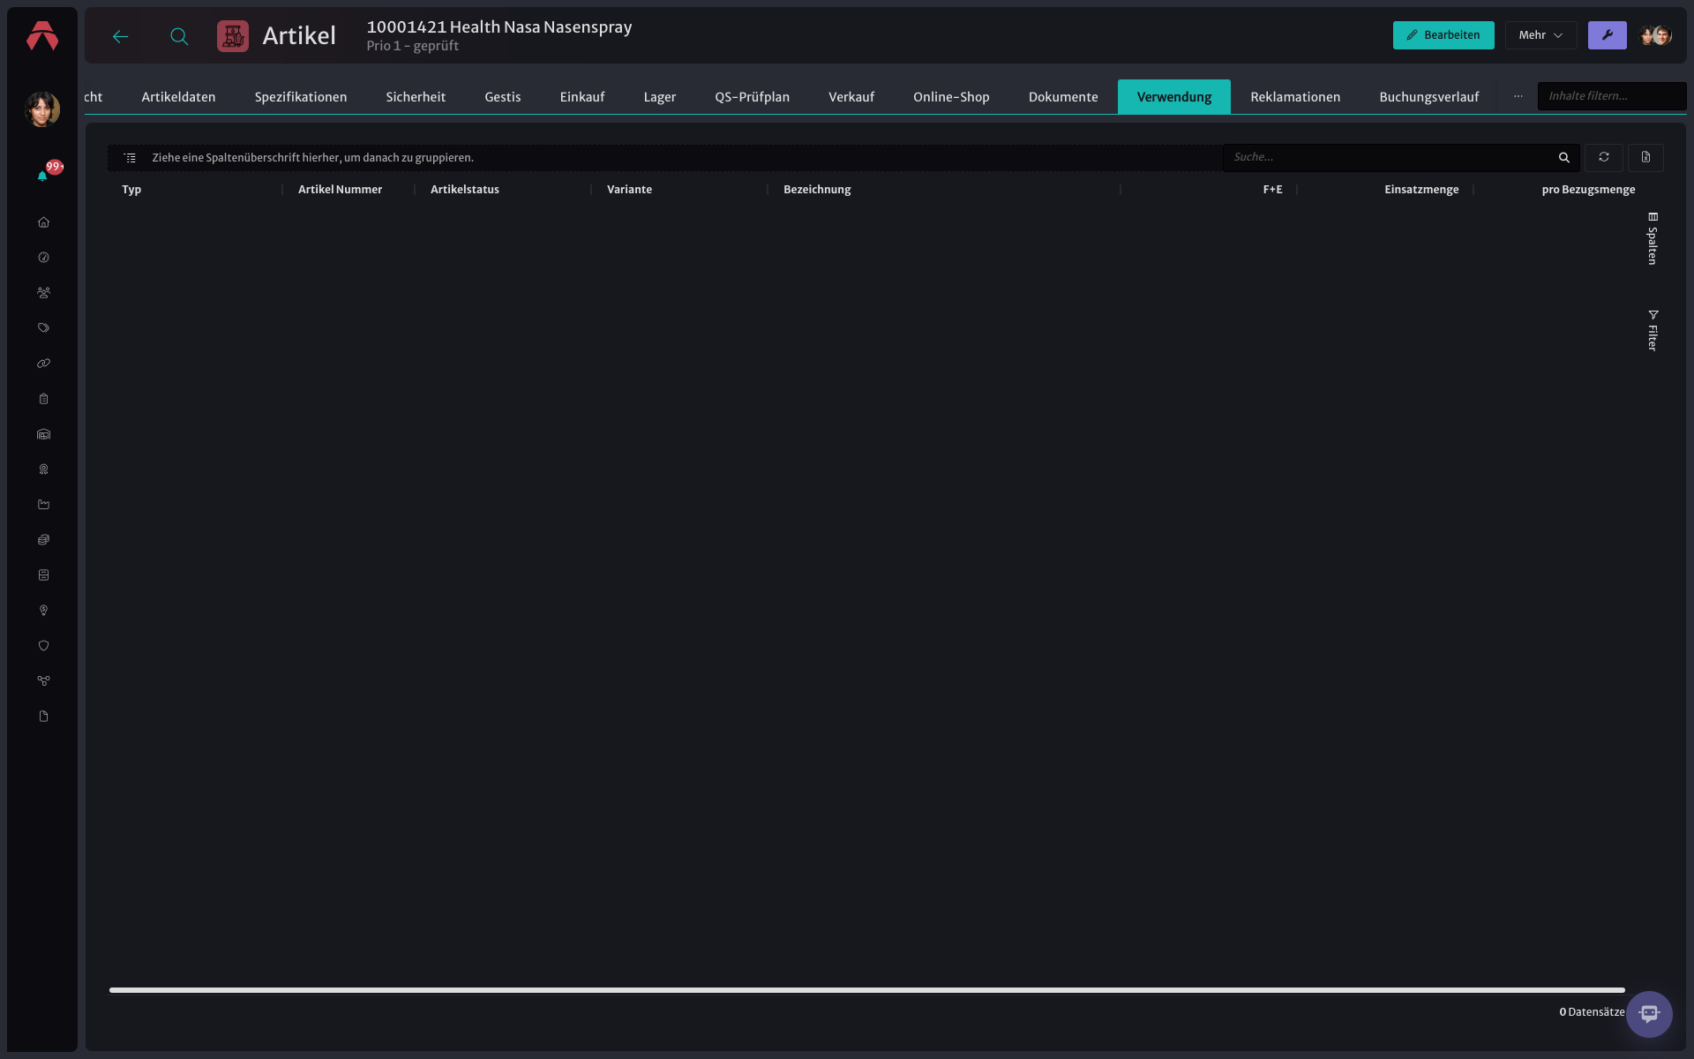This screenshot has width=1694, height=1059.
Task: Sort by the Bezeichnung column header
Action: (817, 190)
